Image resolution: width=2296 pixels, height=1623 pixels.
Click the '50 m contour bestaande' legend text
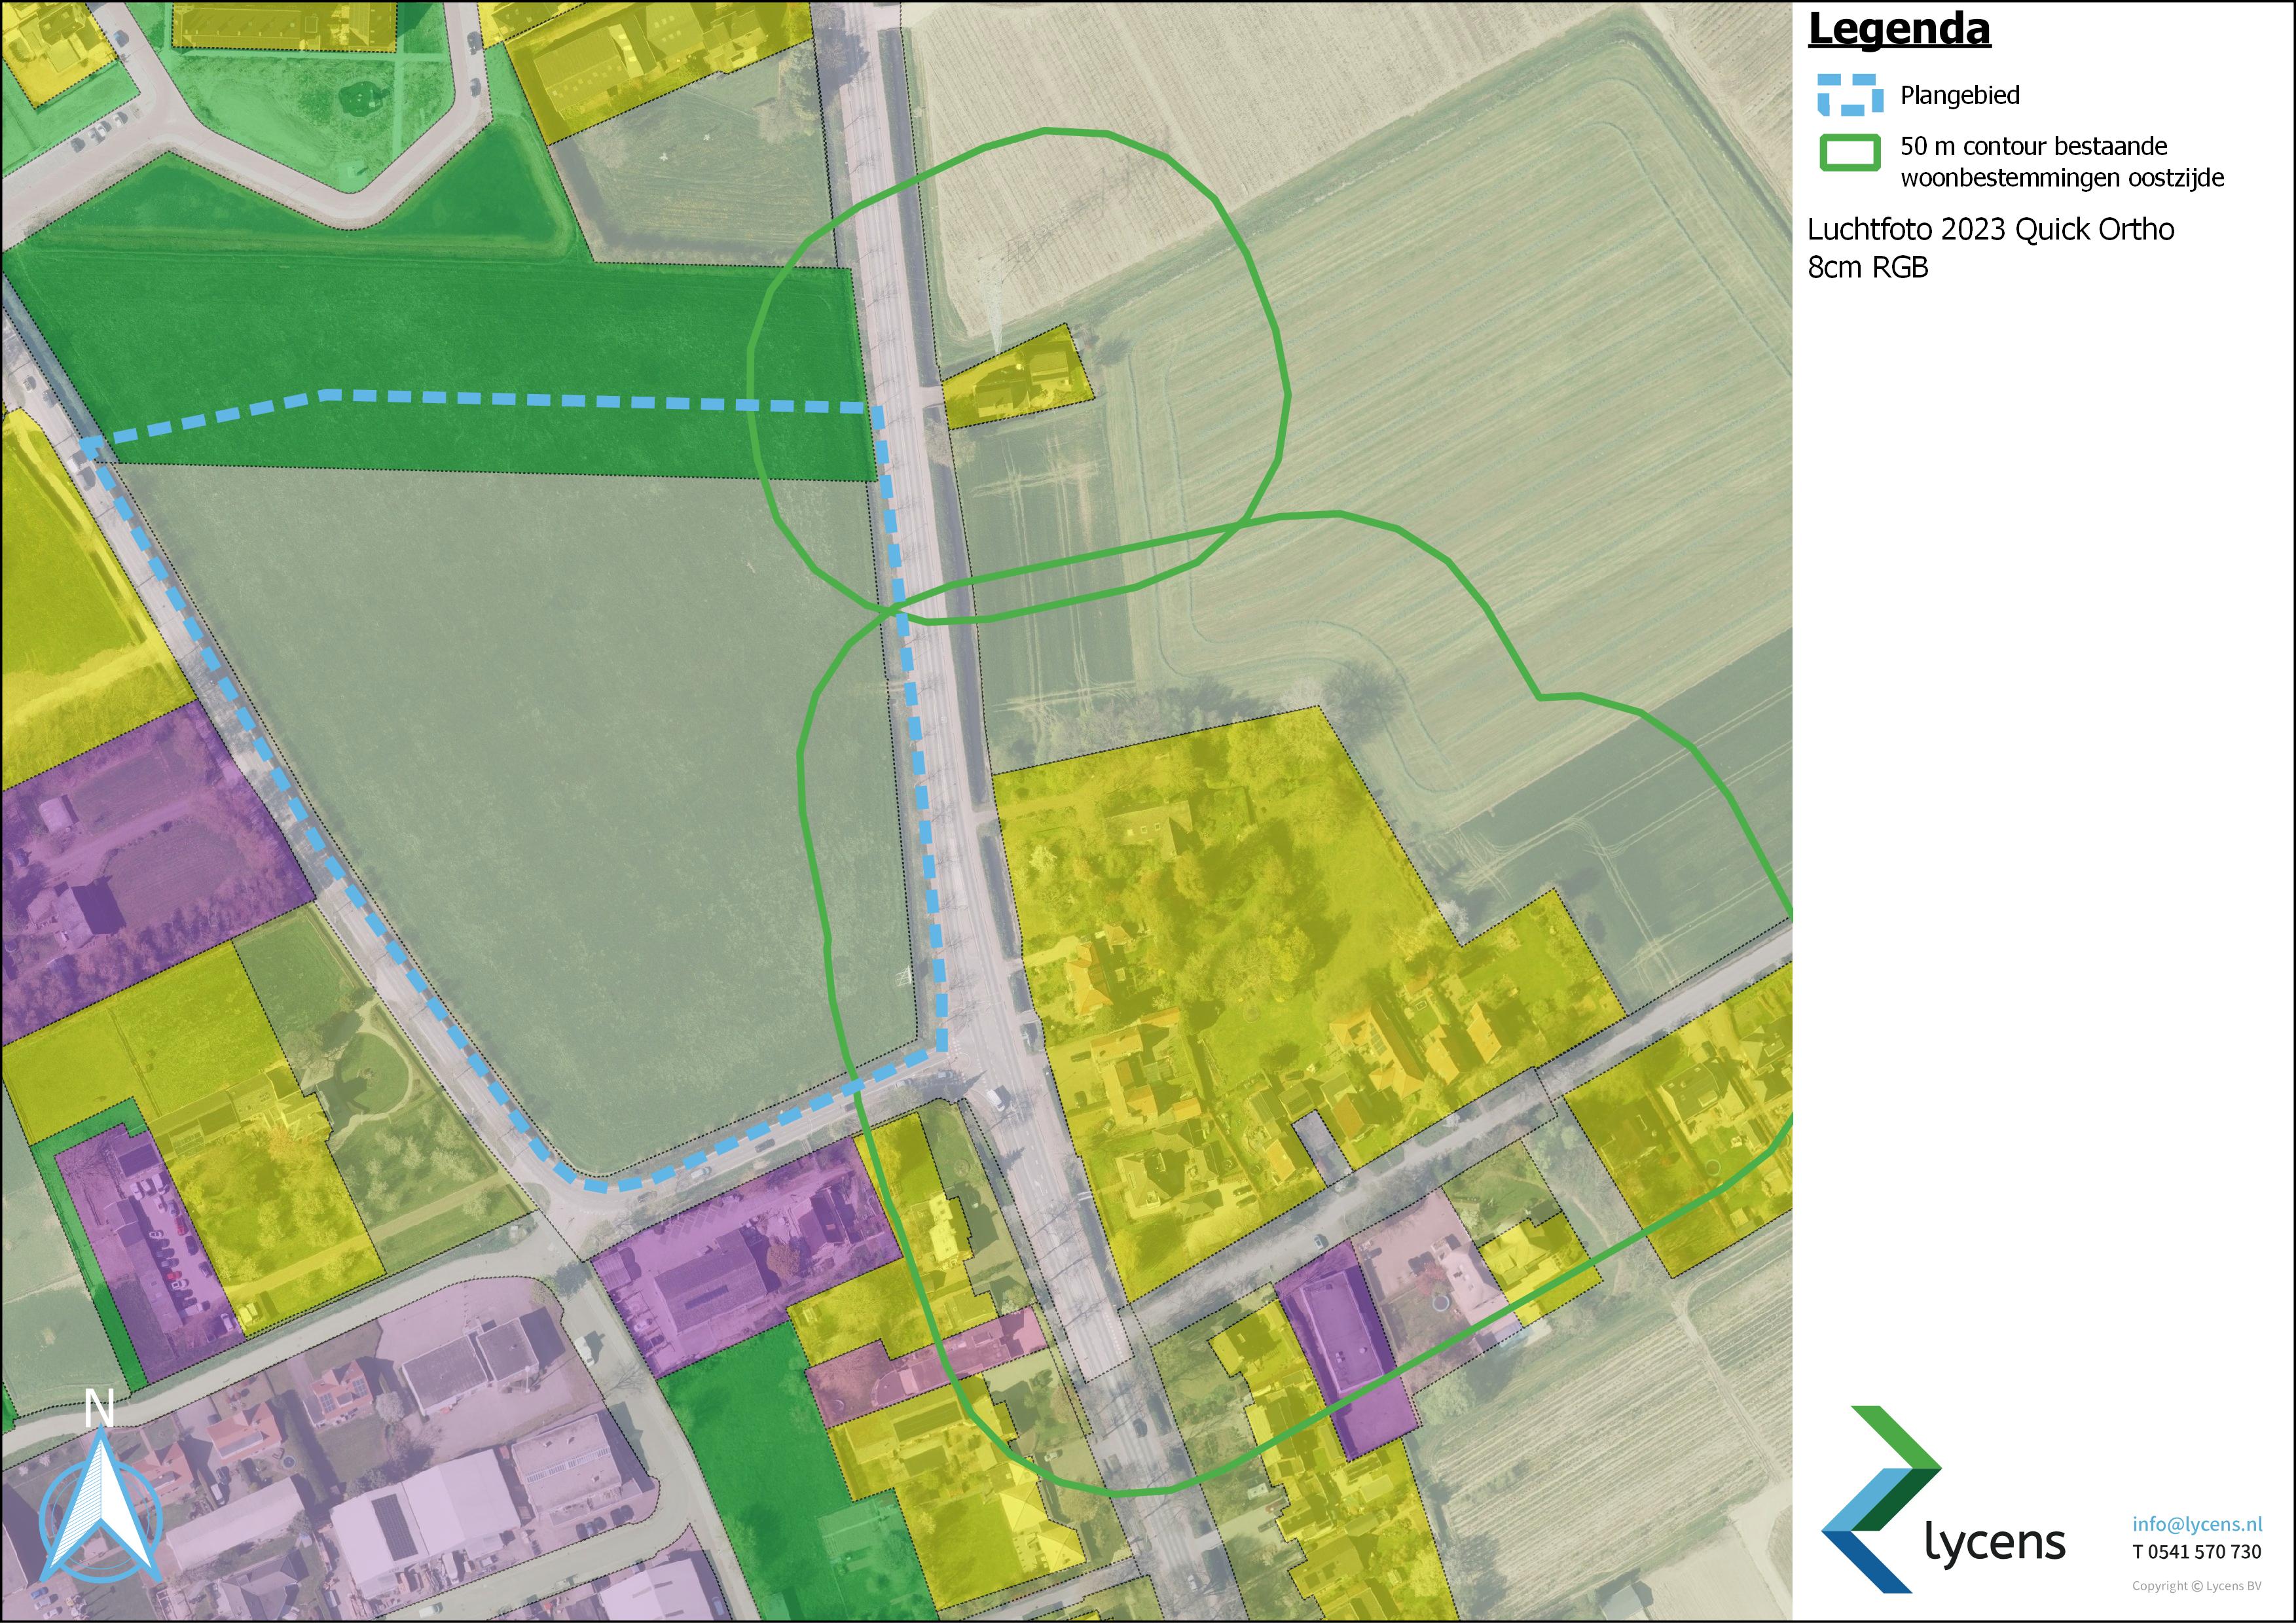click(2034, 147)
